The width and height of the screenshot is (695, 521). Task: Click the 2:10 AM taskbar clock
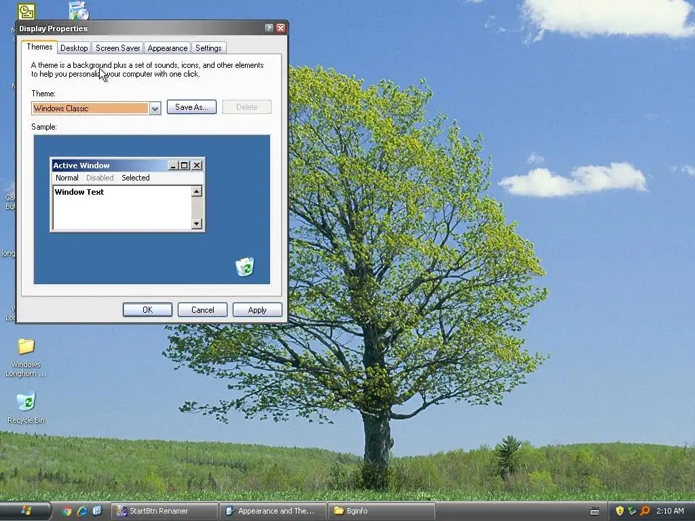click(x=670, y=511)
